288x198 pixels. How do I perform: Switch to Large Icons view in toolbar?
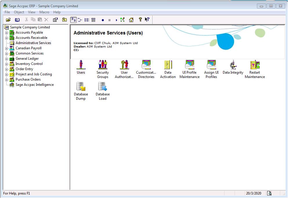[x=74, y=20]
